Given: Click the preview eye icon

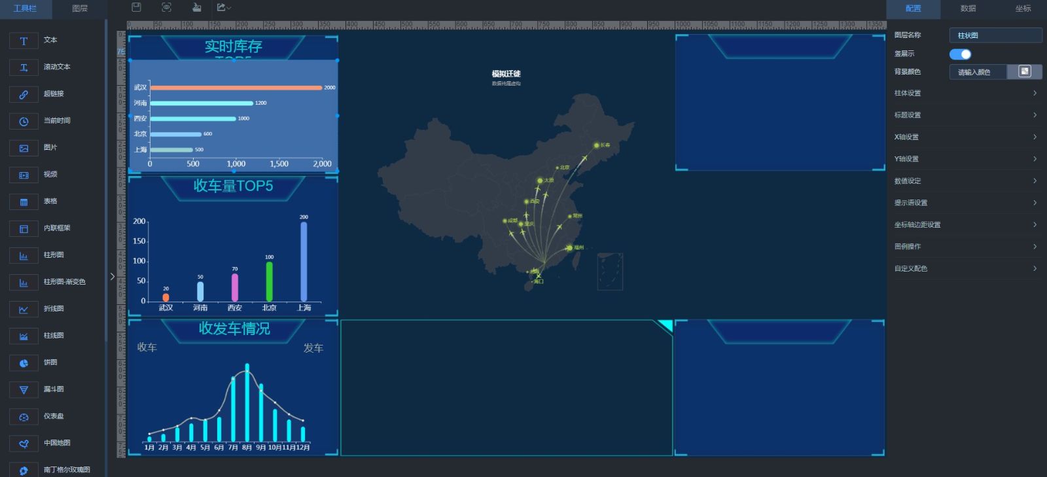Looking at the screenshot, I should coord(166,7).
